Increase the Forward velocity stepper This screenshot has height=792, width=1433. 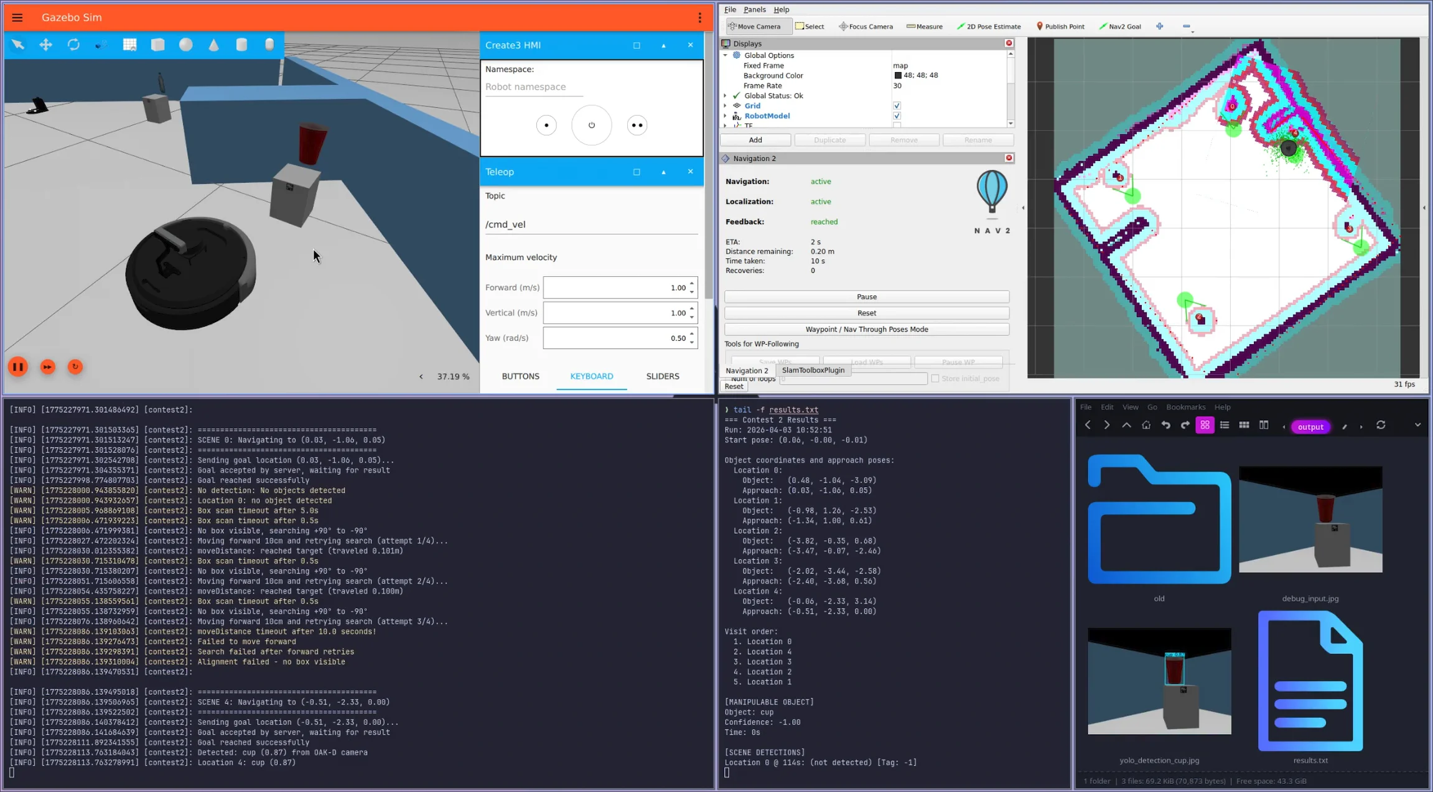pyautogui.click(x=691, y=284)
